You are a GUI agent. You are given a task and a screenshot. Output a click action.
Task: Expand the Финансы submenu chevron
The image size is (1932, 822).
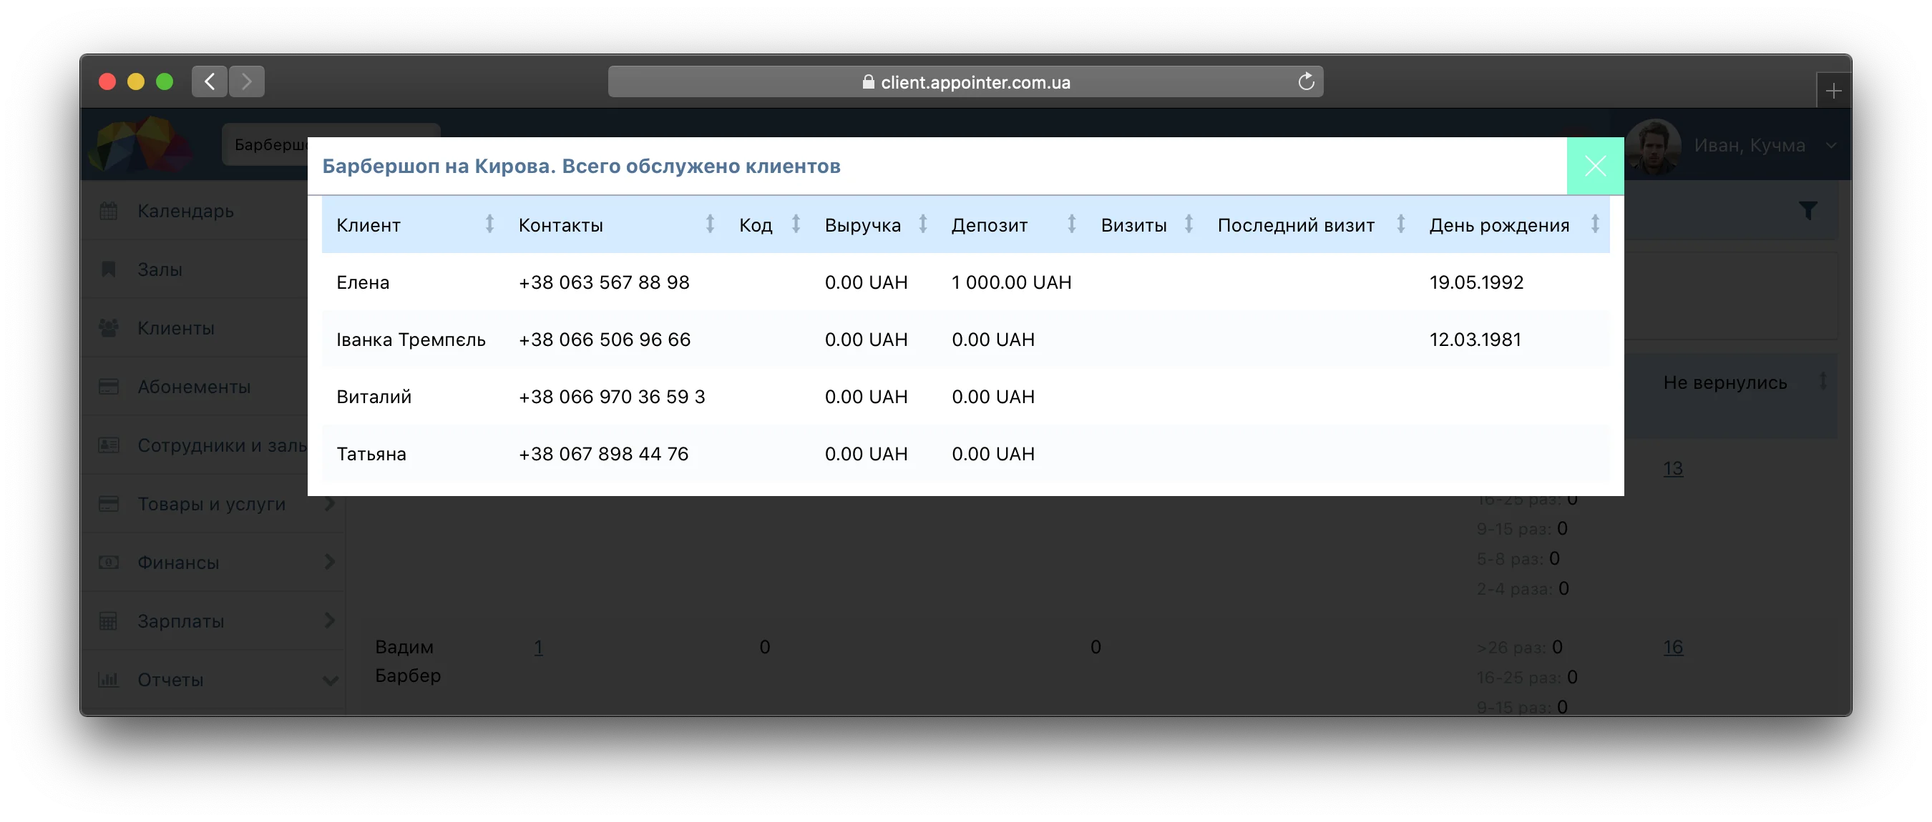point(328,562)
